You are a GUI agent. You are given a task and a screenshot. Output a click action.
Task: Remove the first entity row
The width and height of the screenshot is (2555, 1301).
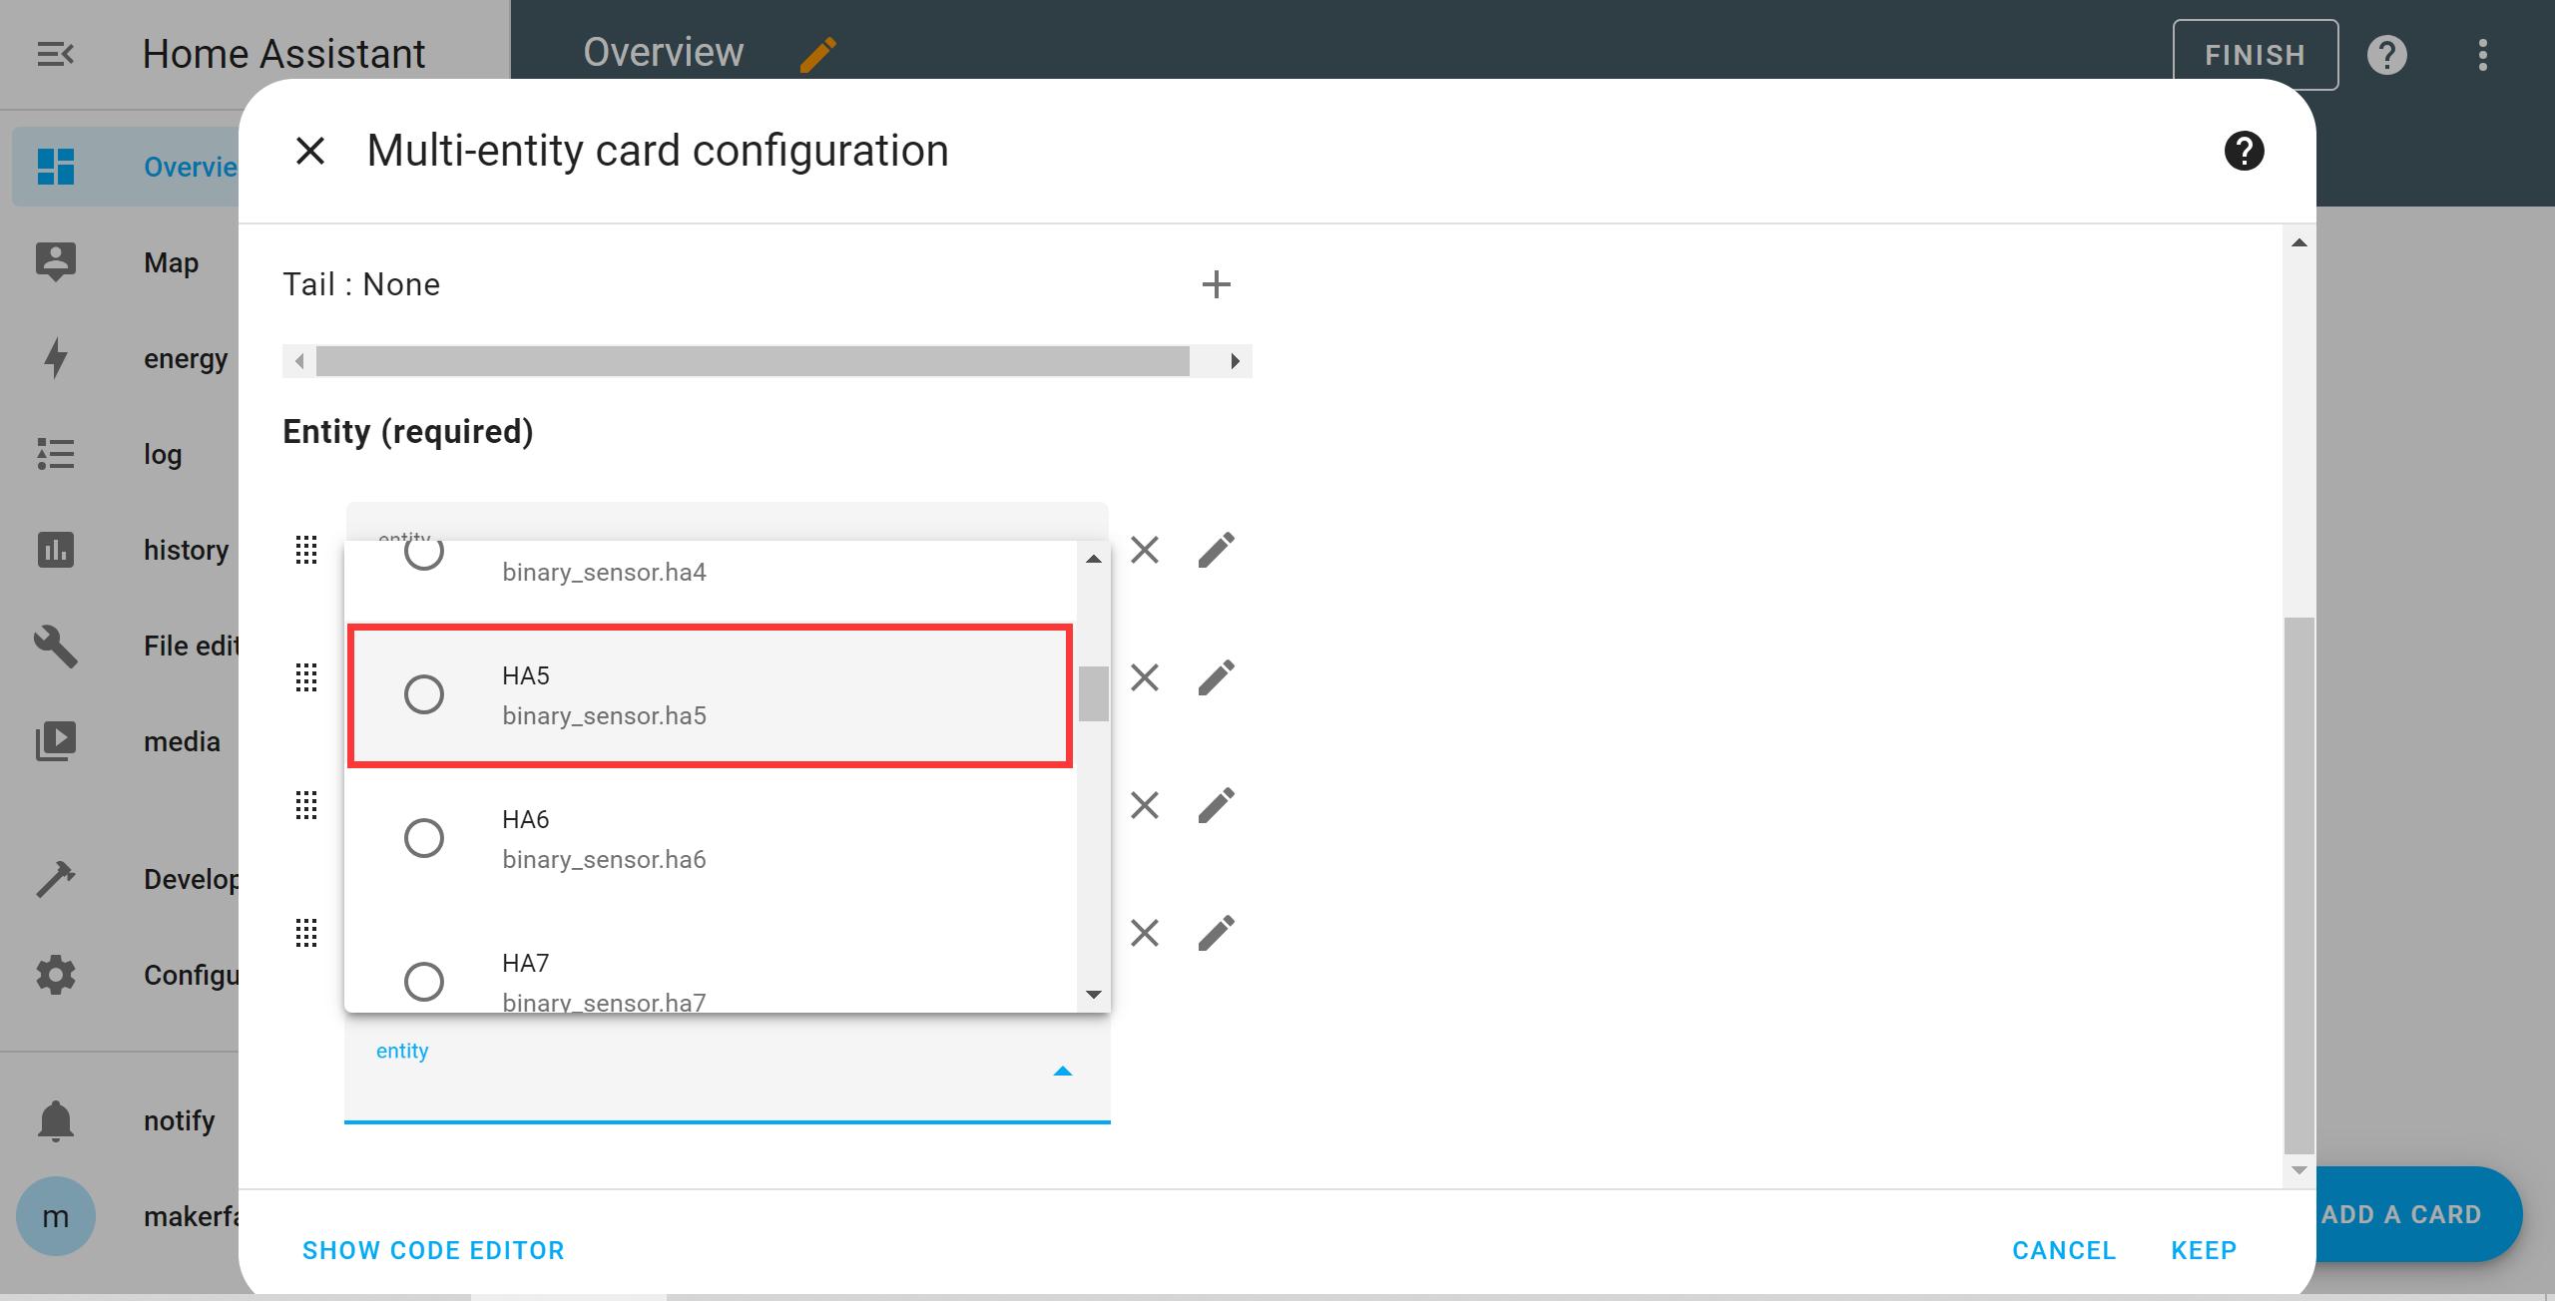pyautogui.click(x=1145, y=550)
